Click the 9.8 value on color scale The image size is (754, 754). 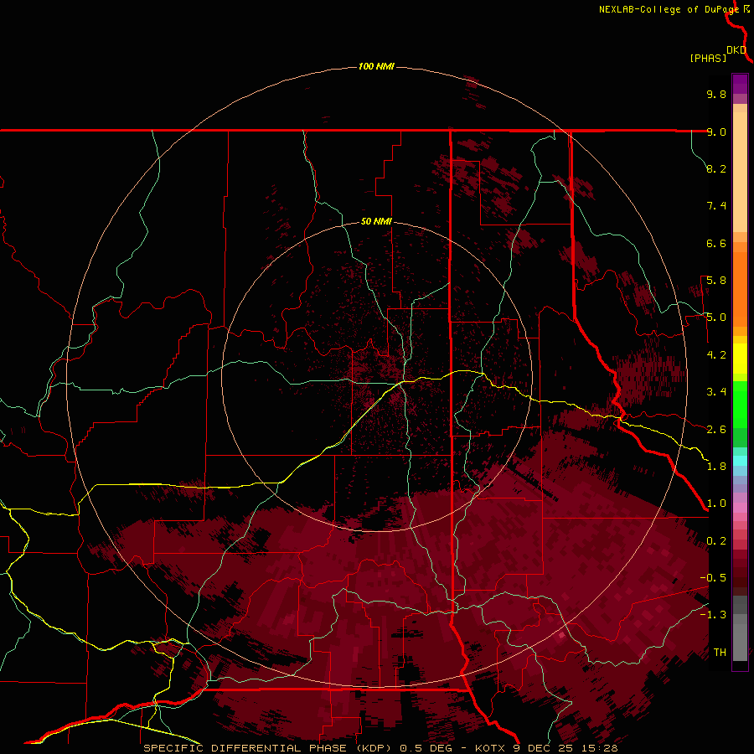tap(716, 94)
